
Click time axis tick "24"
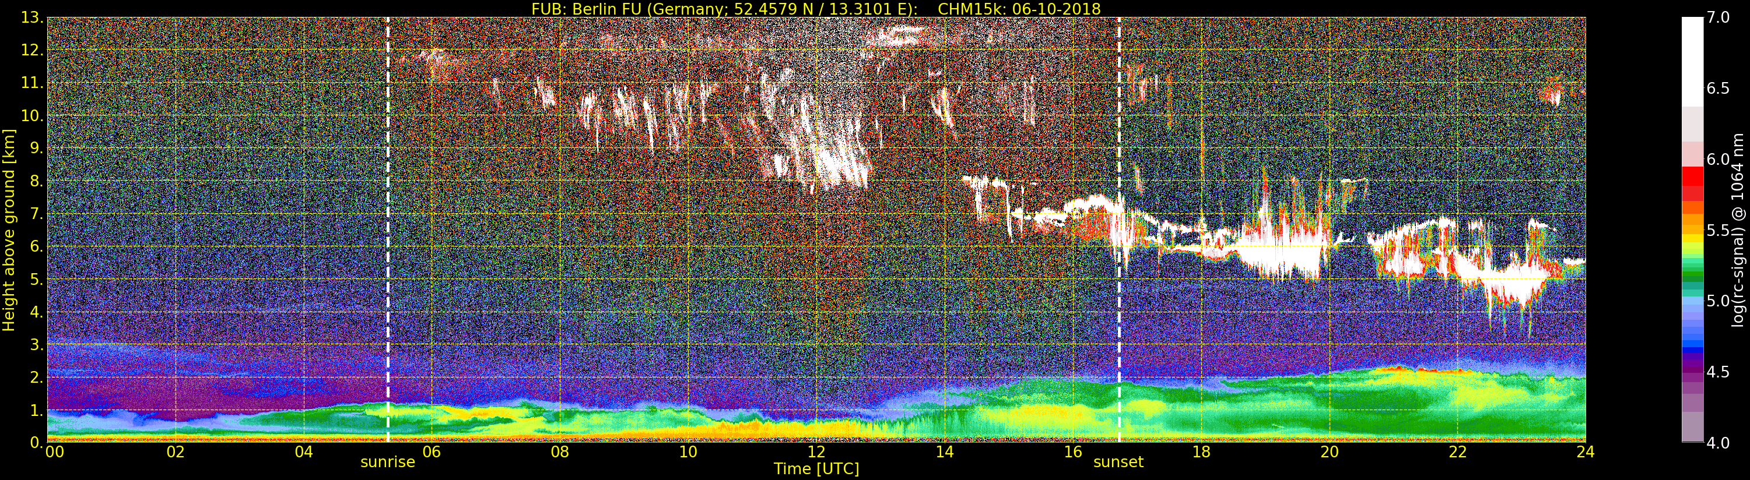pos(1586,451)
